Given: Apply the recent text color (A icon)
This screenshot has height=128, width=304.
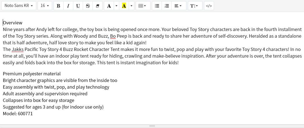Looking at the screenshot, I should [x=109, y=6].
